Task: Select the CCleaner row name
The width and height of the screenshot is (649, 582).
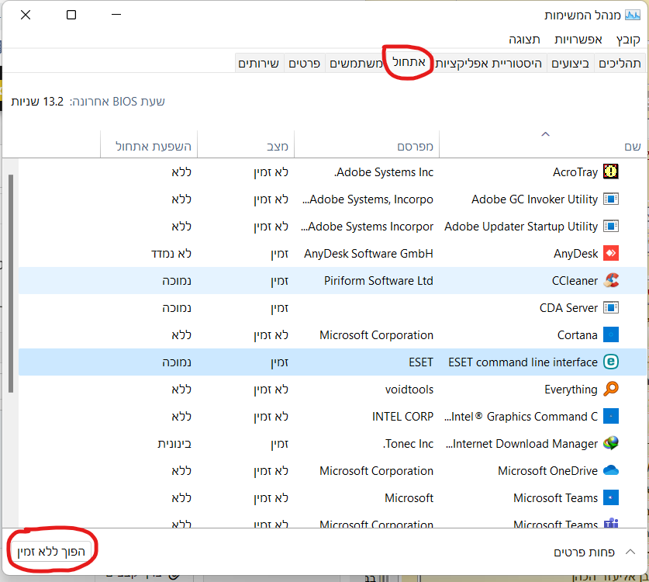Action: (575, 281)
